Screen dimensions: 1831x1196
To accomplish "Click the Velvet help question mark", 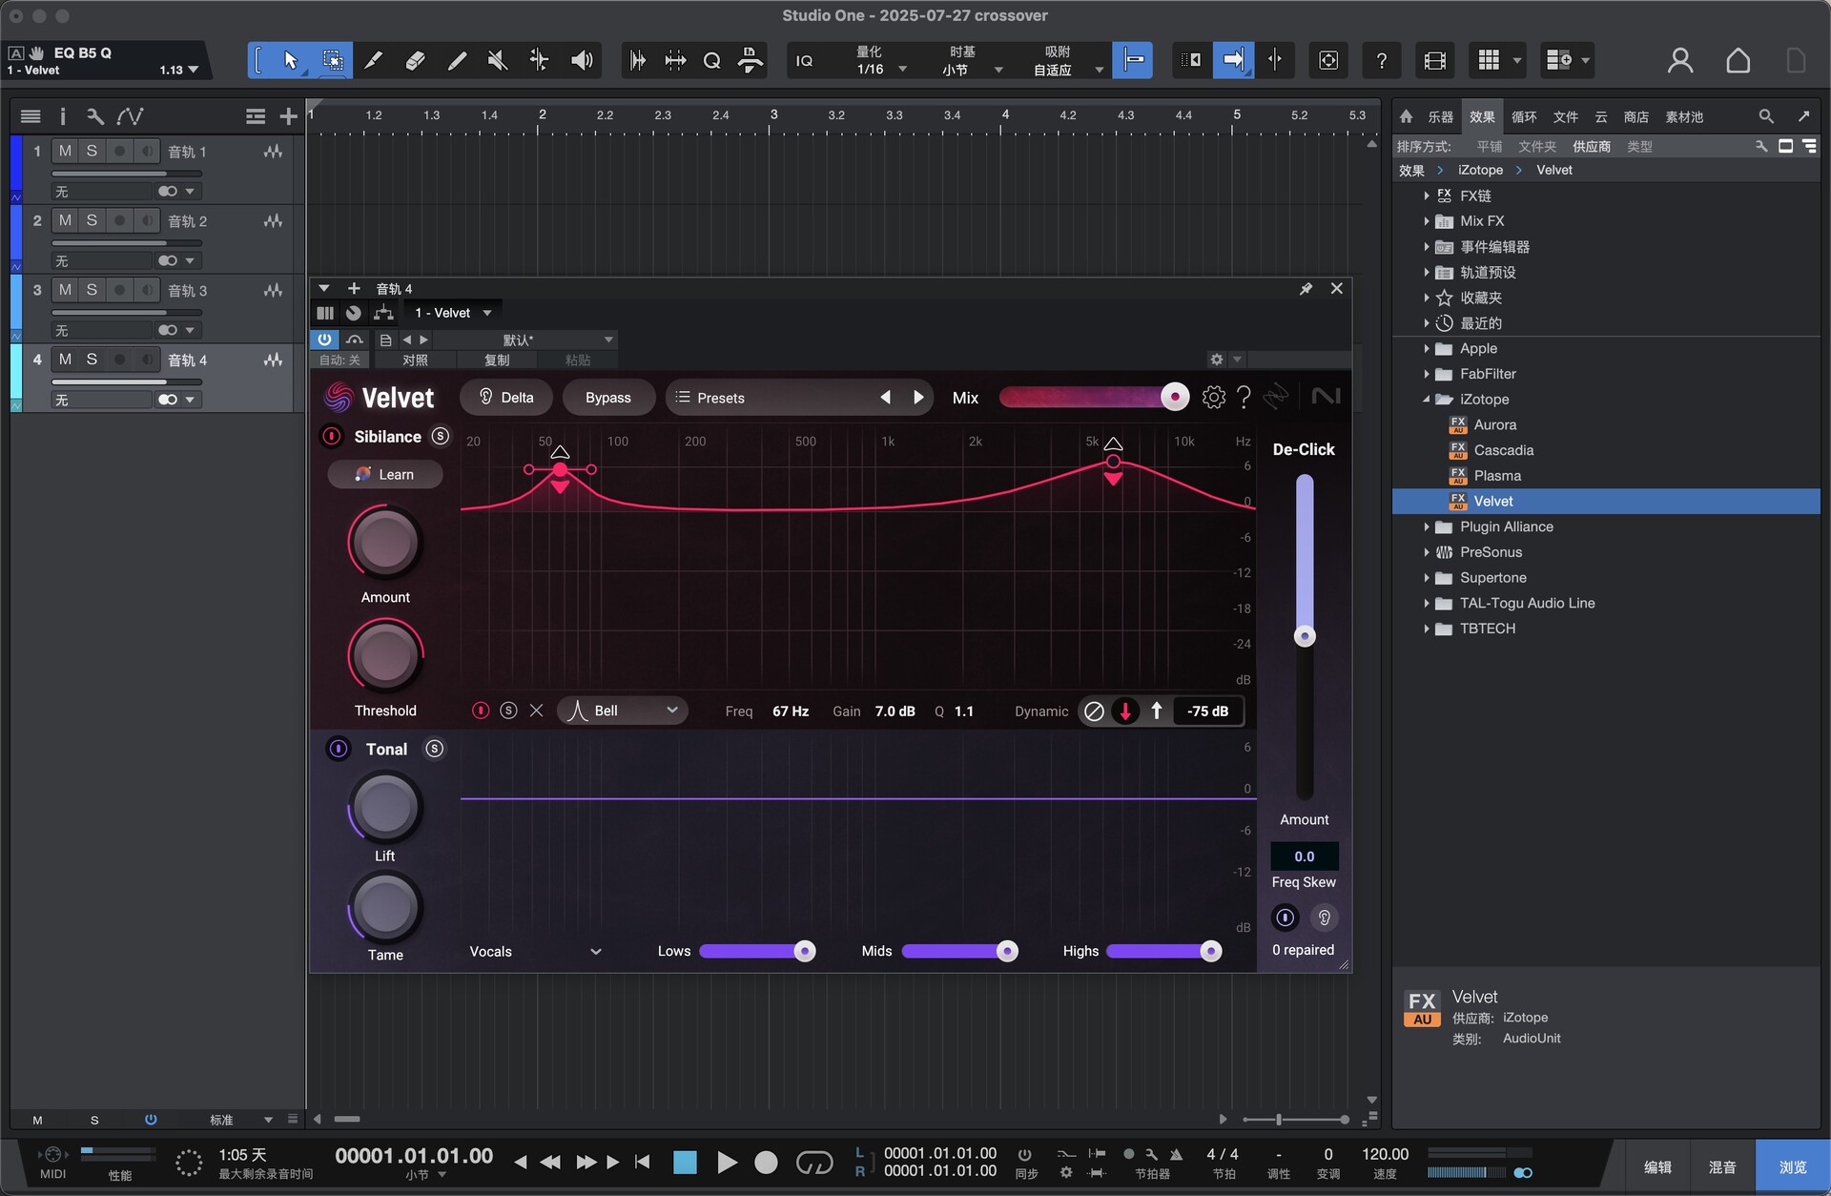I will (x=1244, y=398).
